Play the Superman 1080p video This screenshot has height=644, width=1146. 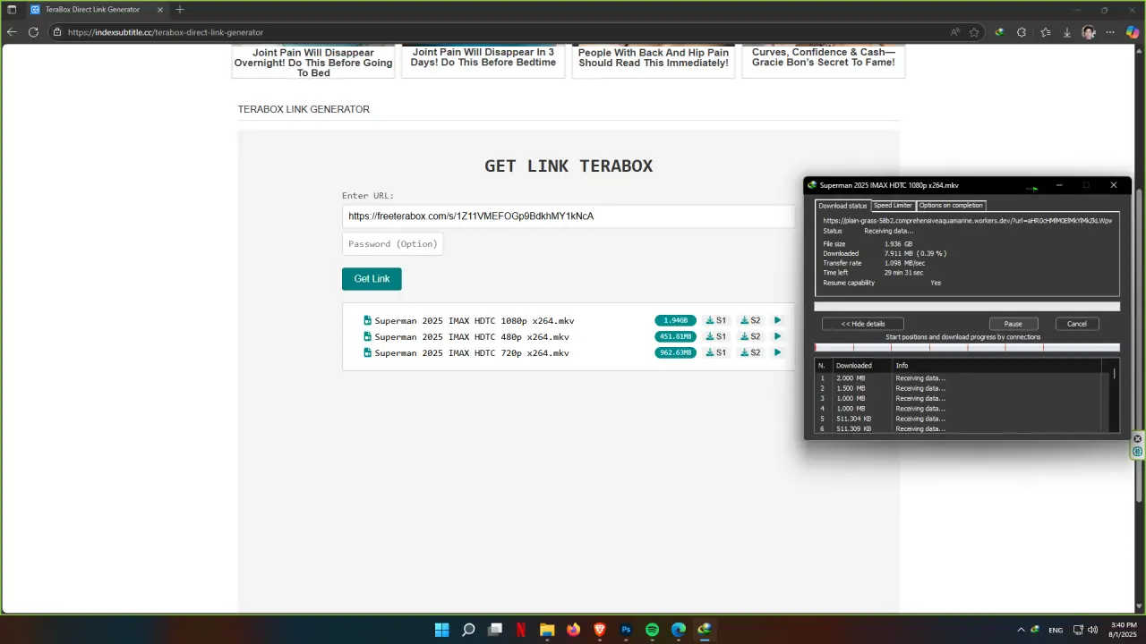coord(777,320)
